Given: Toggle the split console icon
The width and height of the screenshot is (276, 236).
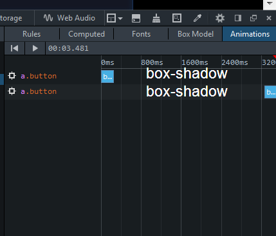Looking at the screenshot, I should [x=136, y=18].
